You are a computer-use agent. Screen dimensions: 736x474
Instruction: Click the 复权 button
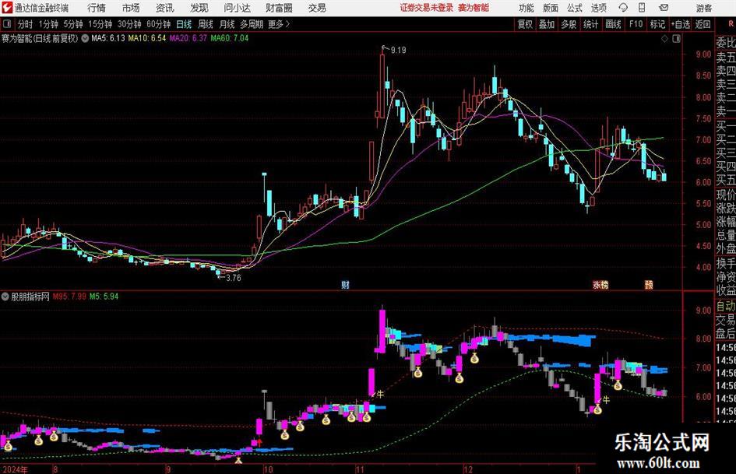[525, 24]
